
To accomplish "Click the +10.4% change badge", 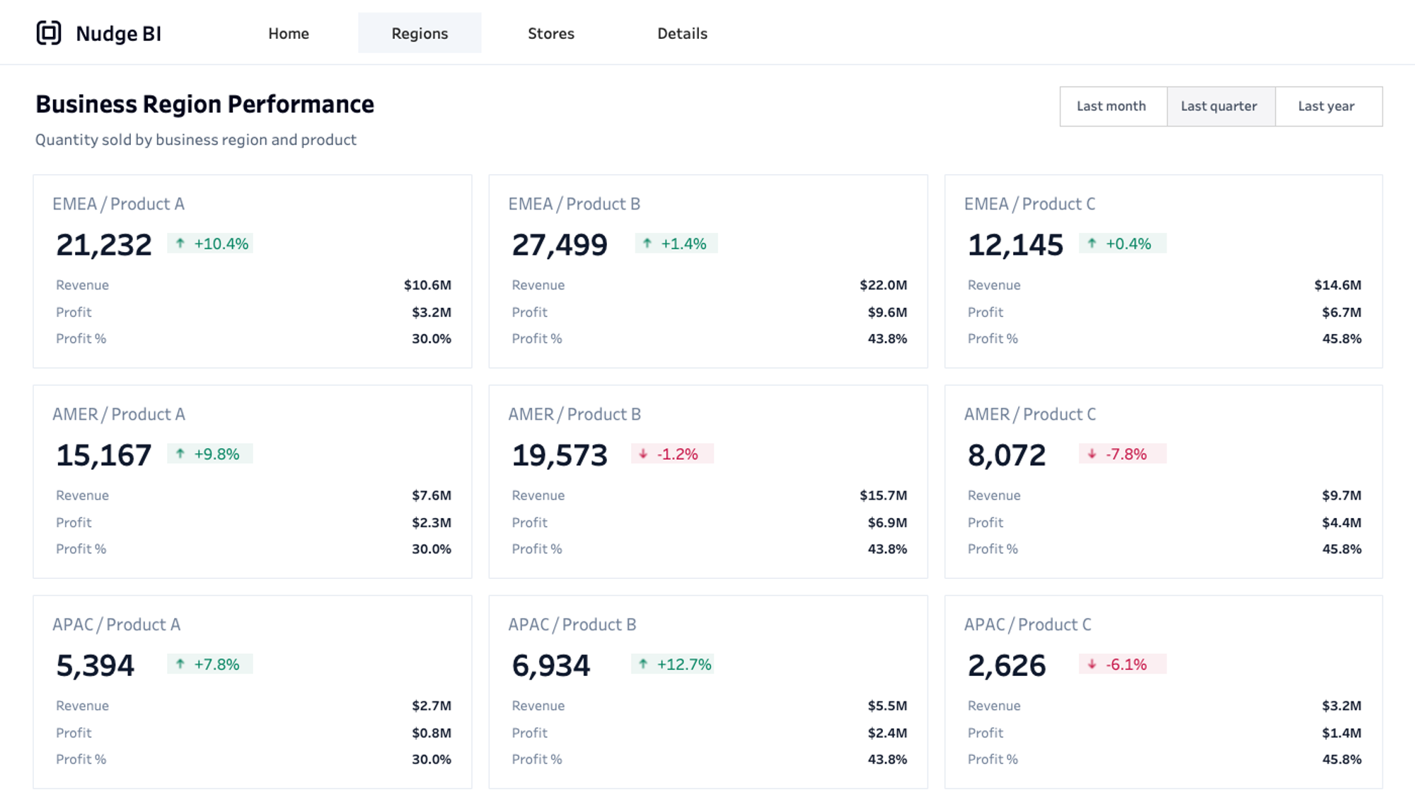I will point(211,243).
